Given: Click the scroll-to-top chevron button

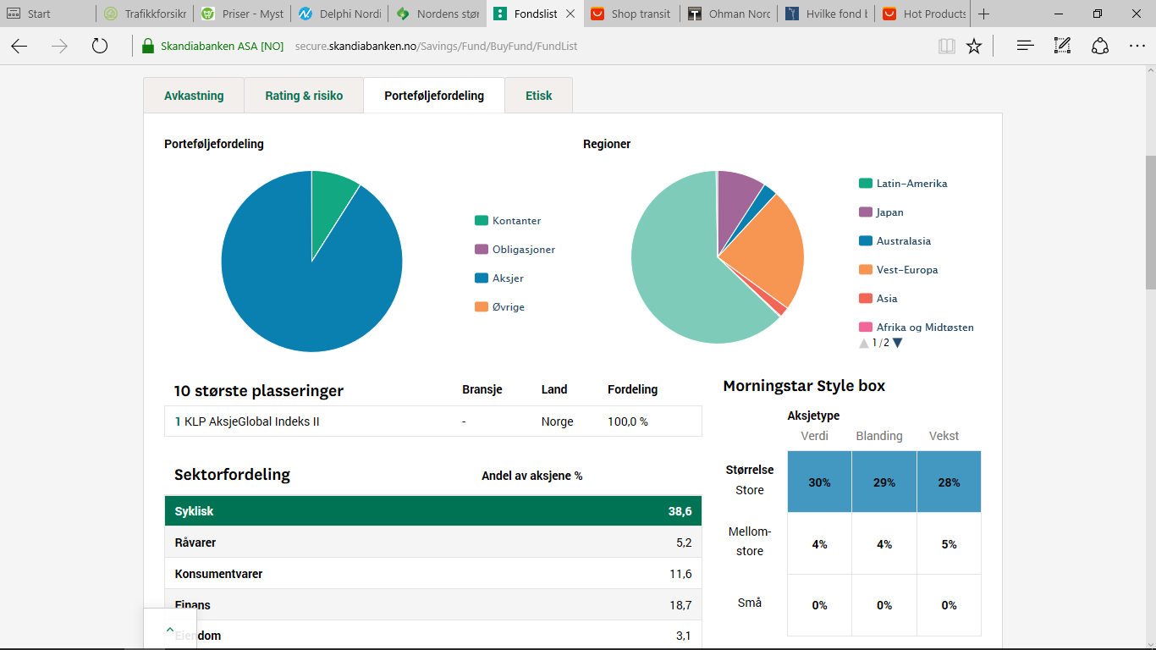Looking at the screenshot, I should pyautogui.click(x=170, y=629).
